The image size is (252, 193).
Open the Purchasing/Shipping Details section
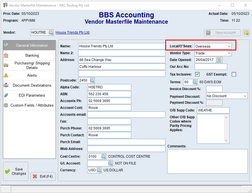point(32,65)
